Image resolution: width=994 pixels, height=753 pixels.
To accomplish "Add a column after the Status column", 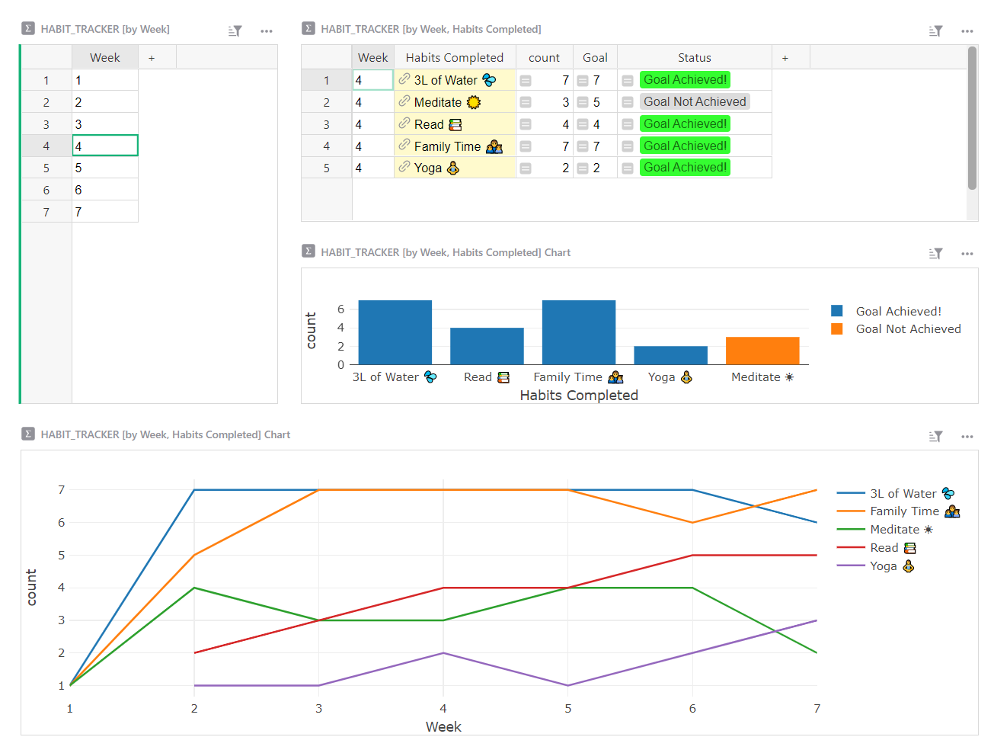I will (785, 58).
